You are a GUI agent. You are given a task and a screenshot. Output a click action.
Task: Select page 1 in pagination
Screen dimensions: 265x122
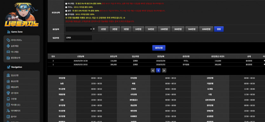click(x=158, y=70)
